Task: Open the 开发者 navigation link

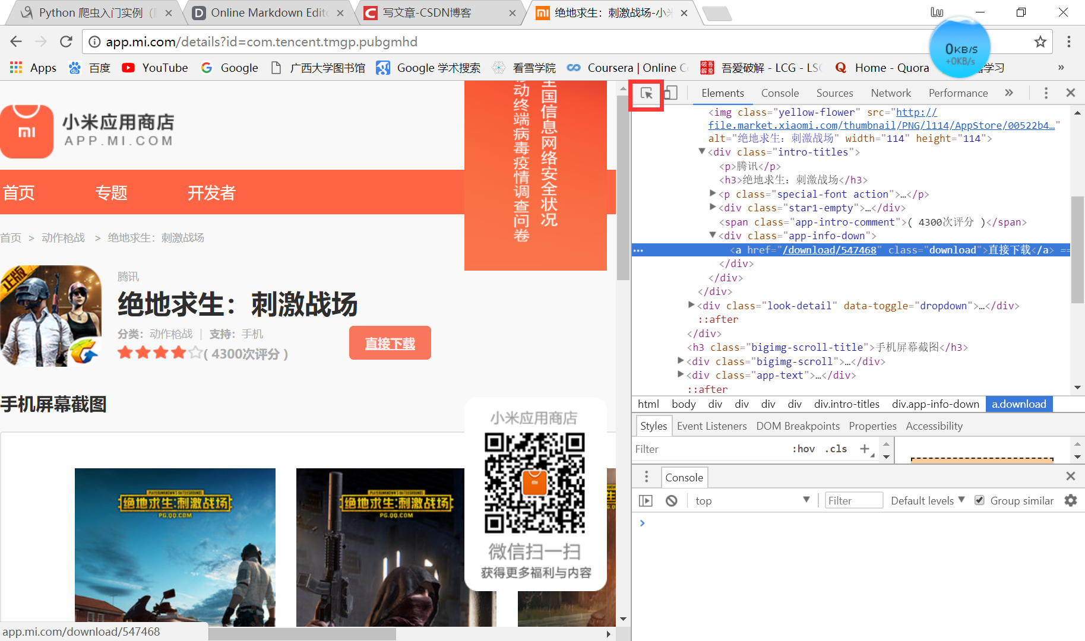Action: coord(211,192)
